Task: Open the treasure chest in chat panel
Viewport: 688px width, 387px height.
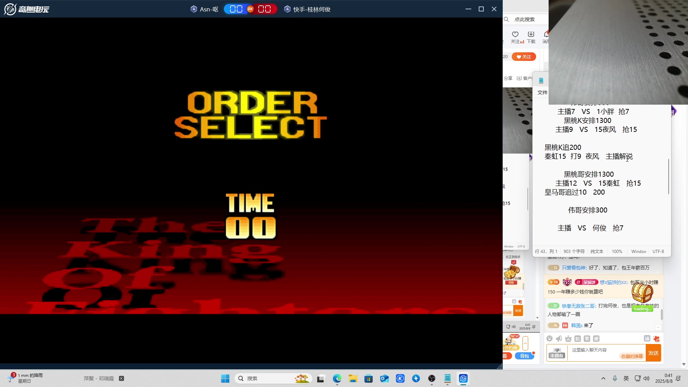Action: (642, 293)
